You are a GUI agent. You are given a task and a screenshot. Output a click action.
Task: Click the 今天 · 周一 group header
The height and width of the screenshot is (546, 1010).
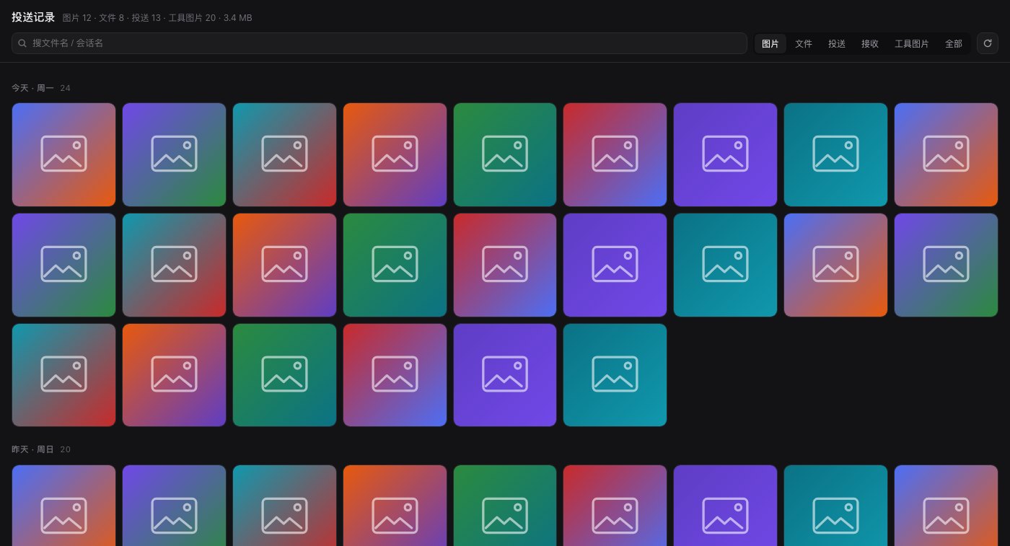(x=32, y=88)
